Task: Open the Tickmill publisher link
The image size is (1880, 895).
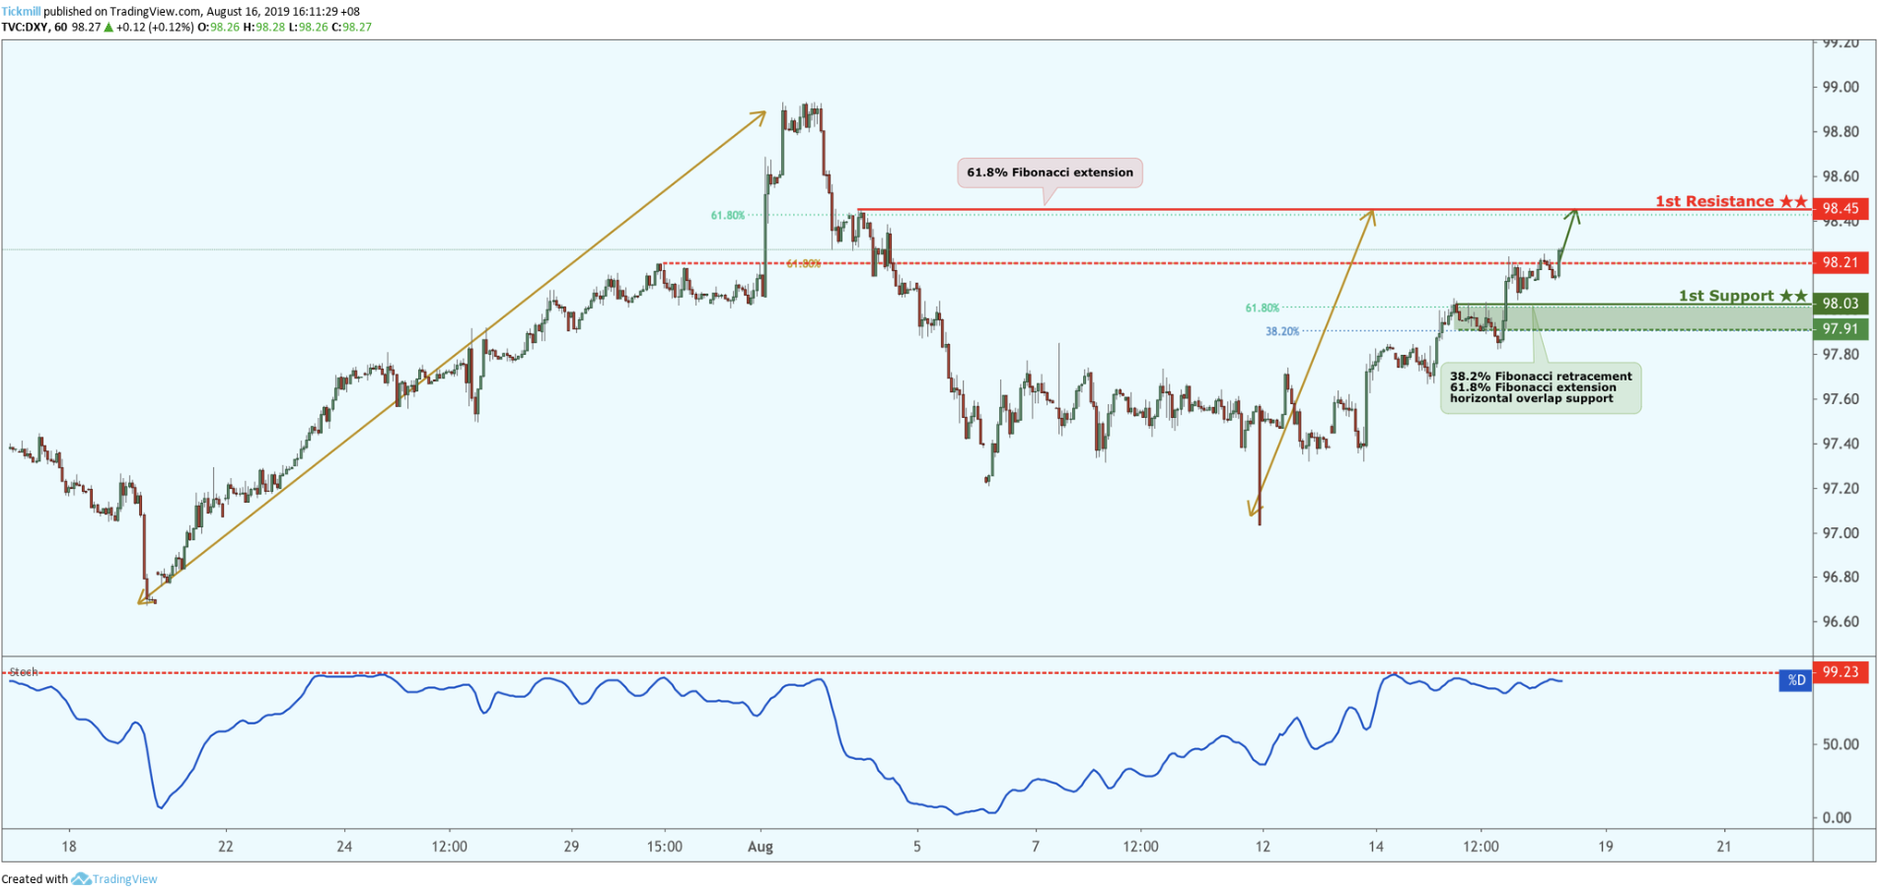Action: pos(21,12)
